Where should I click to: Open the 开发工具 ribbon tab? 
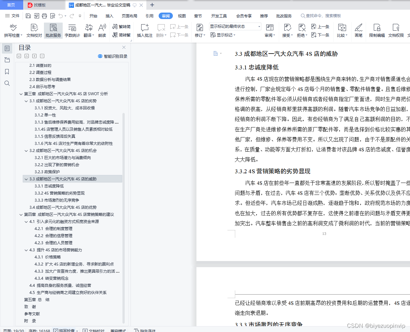tap(219, 16)
